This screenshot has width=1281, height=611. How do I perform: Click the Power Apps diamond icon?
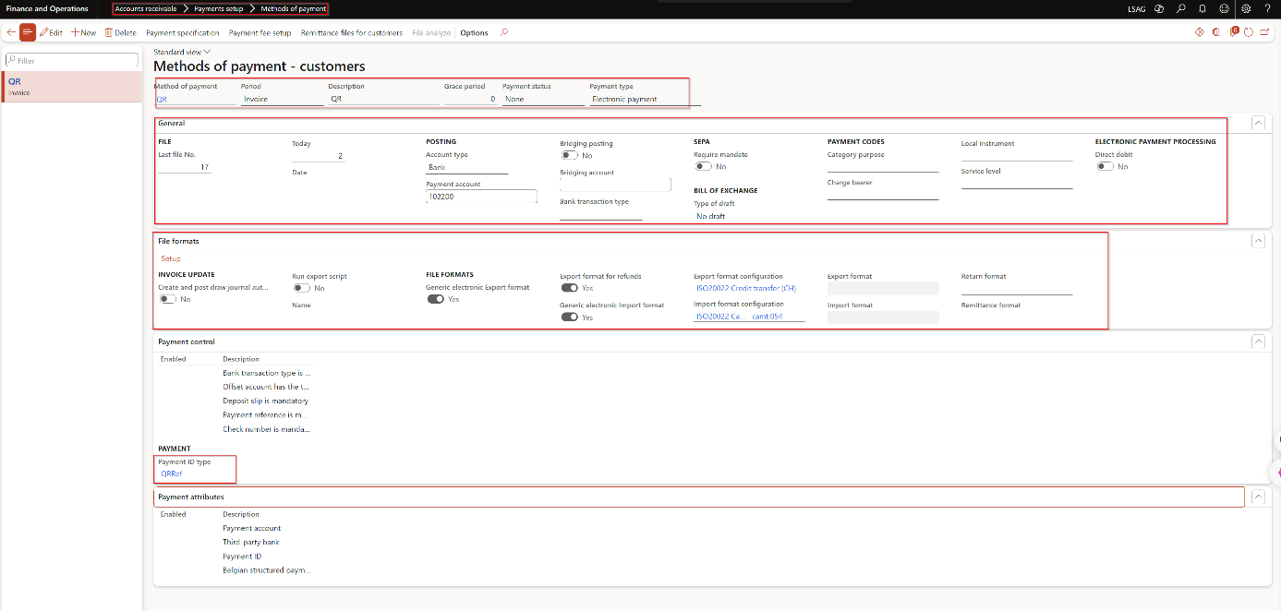coord(1200,31)
